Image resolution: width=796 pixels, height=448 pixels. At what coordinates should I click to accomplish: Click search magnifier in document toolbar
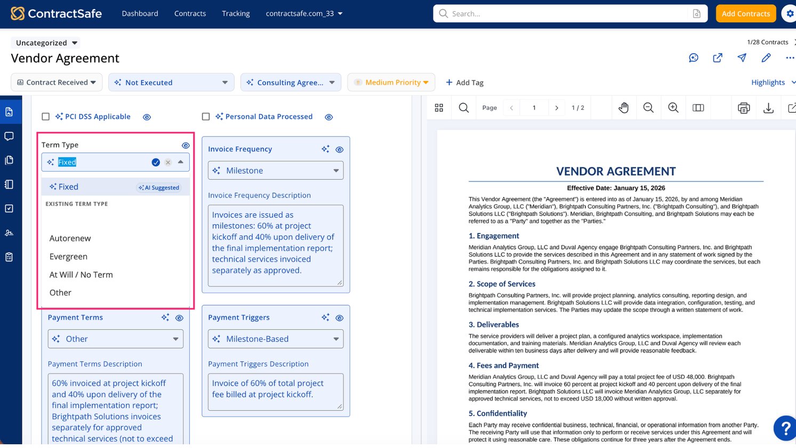click(464, 108)
